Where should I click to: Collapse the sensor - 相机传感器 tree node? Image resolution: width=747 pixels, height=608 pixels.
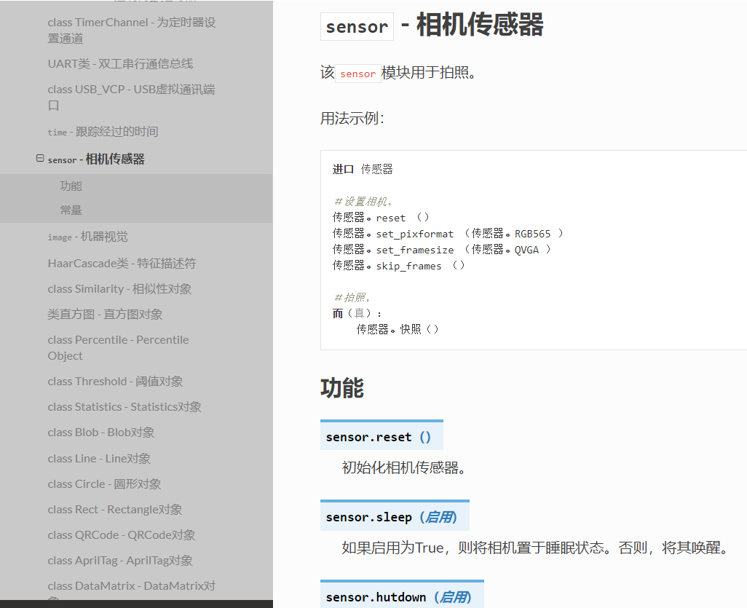(x=39, y=158)
